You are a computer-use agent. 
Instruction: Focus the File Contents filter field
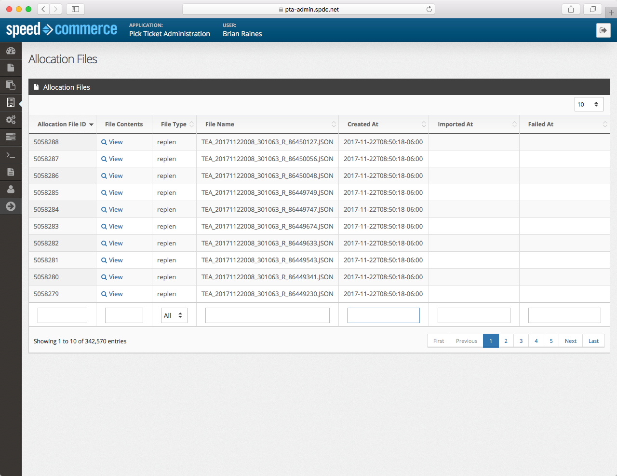(x=124, y=315)
